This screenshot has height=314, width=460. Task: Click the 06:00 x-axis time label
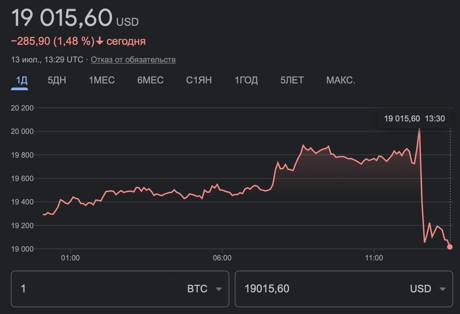222,258
